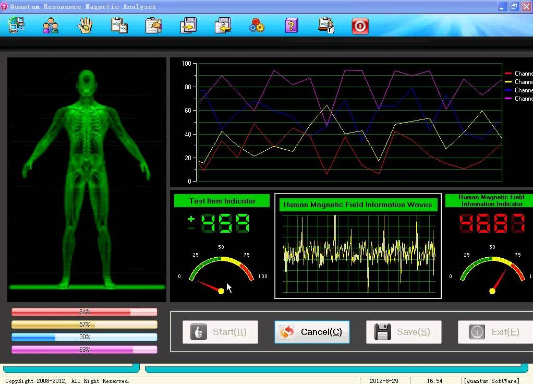
Task: Click the floppy disk import arrow icon
Action: pos(223,26)
